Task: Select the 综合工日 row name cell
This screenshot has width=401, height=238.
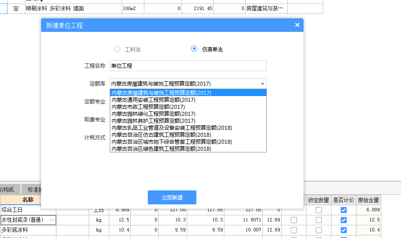Action: click(x=28, y=210)
